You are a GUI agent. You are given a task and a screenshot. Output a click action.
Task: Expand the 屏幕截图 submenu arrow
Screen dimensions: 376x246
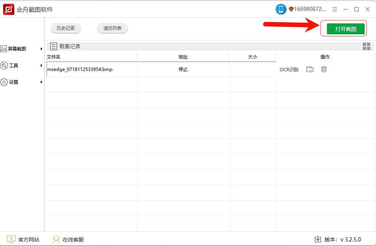[42, 49]
